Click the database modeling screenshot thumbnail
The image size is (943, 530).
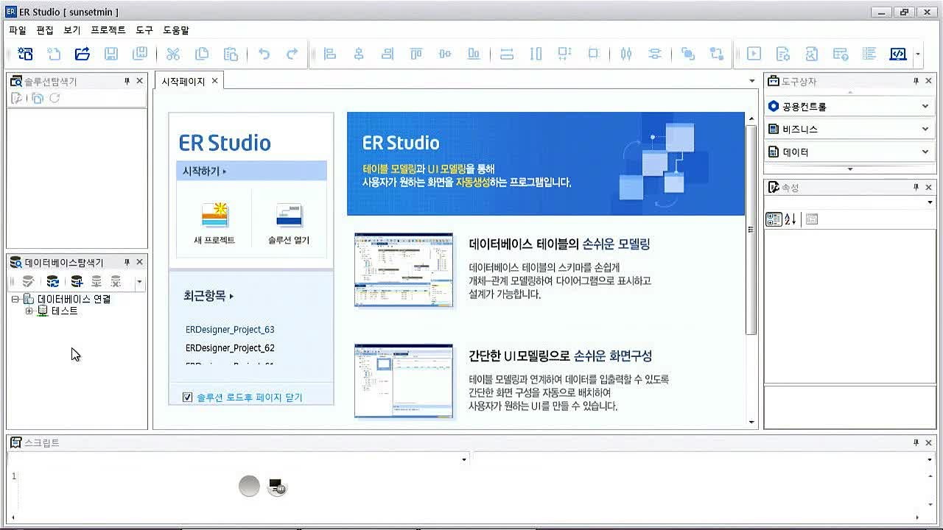(404, 269)
